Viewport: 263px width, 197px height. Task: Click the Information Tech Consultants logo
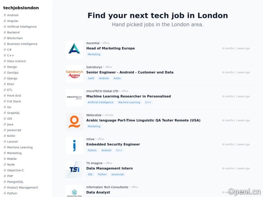click(x=74, y=192)
